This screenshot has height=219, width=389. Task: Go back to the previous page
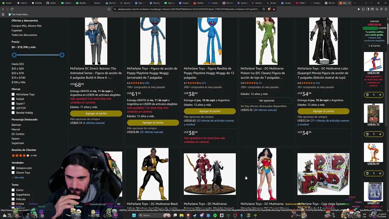click(x=3, y=9)
